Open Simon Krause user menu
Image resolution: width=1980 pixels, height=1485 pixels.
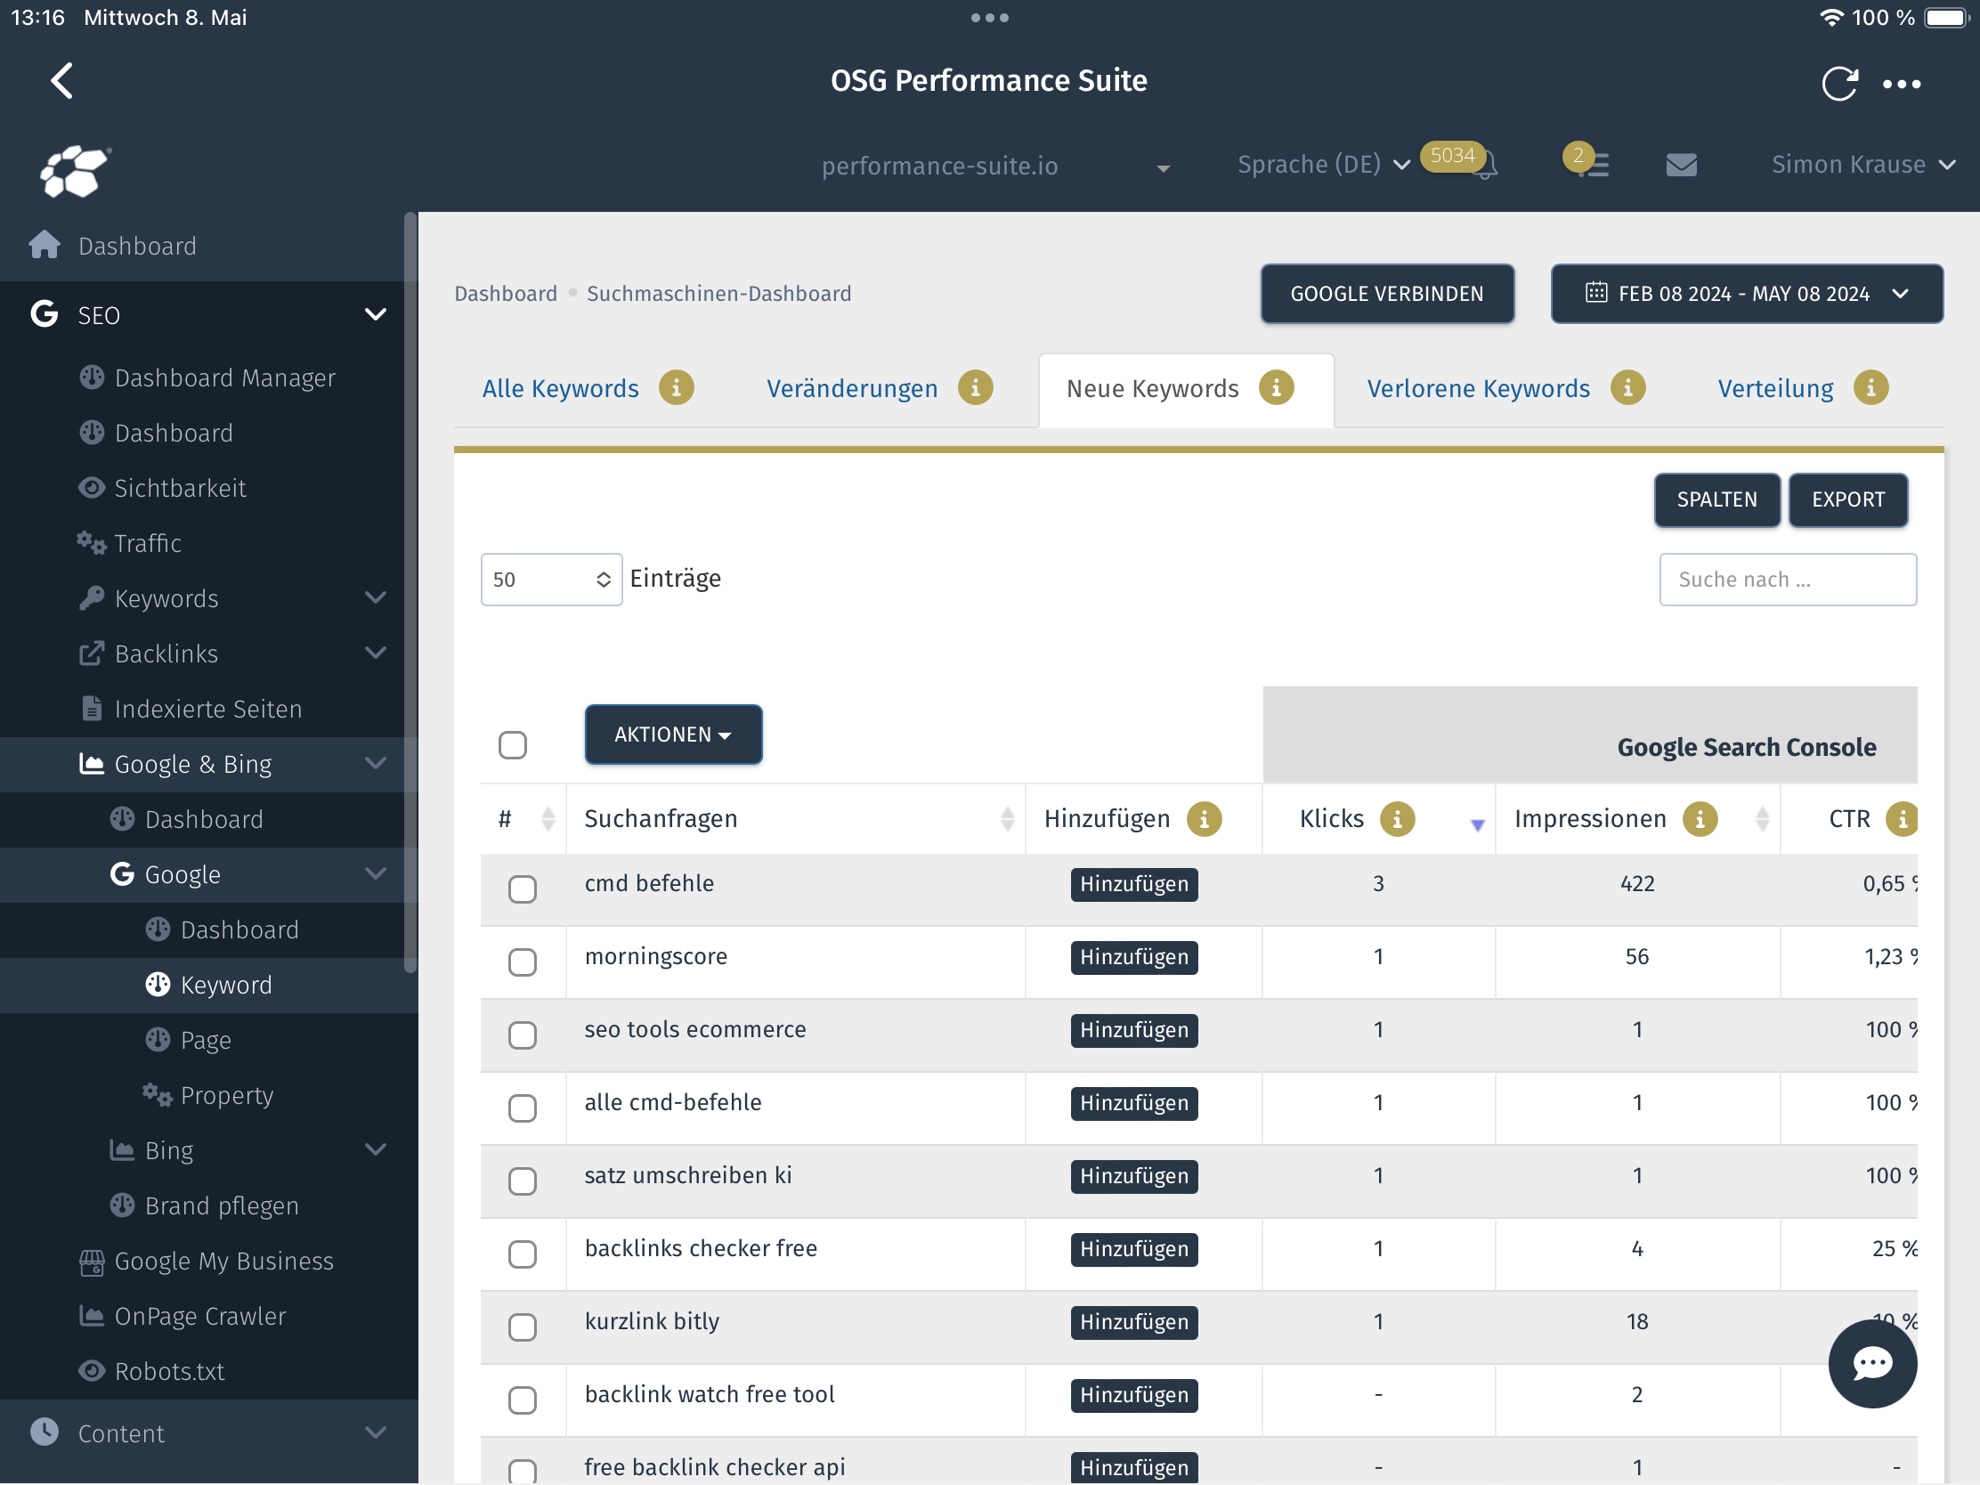pos(1862,165)
